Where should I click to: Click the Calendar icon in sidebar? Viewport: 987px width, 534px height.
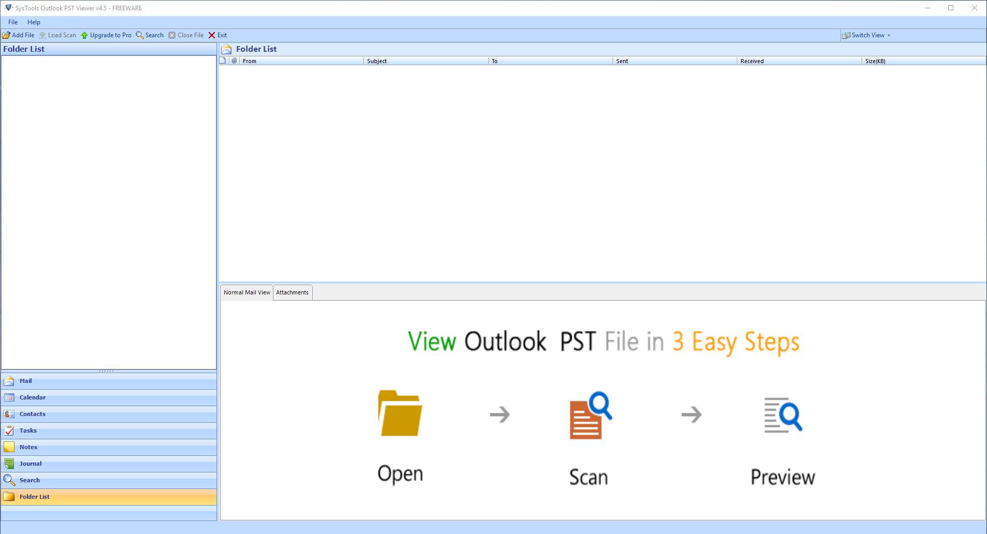point(9,398)
